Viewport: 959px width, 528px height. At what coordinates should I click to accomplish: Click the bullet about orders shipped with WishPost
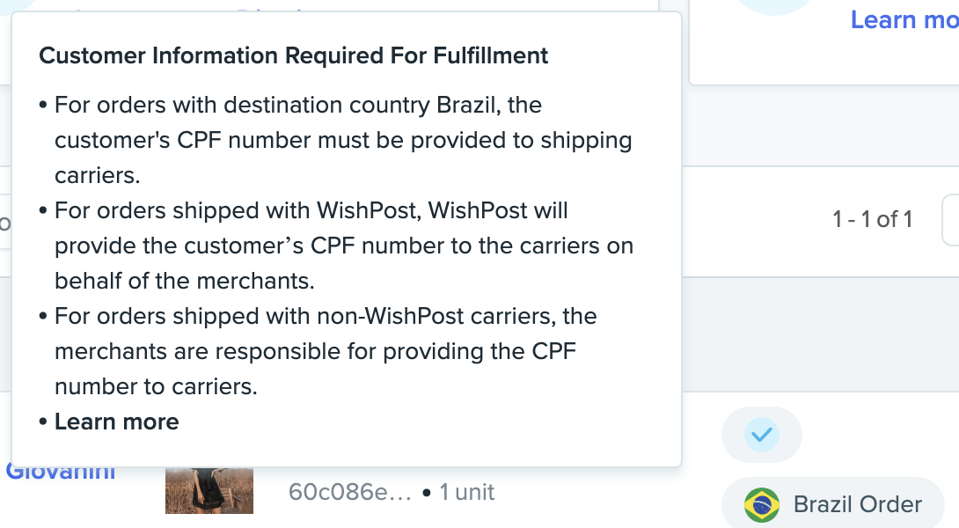[343, 246]
